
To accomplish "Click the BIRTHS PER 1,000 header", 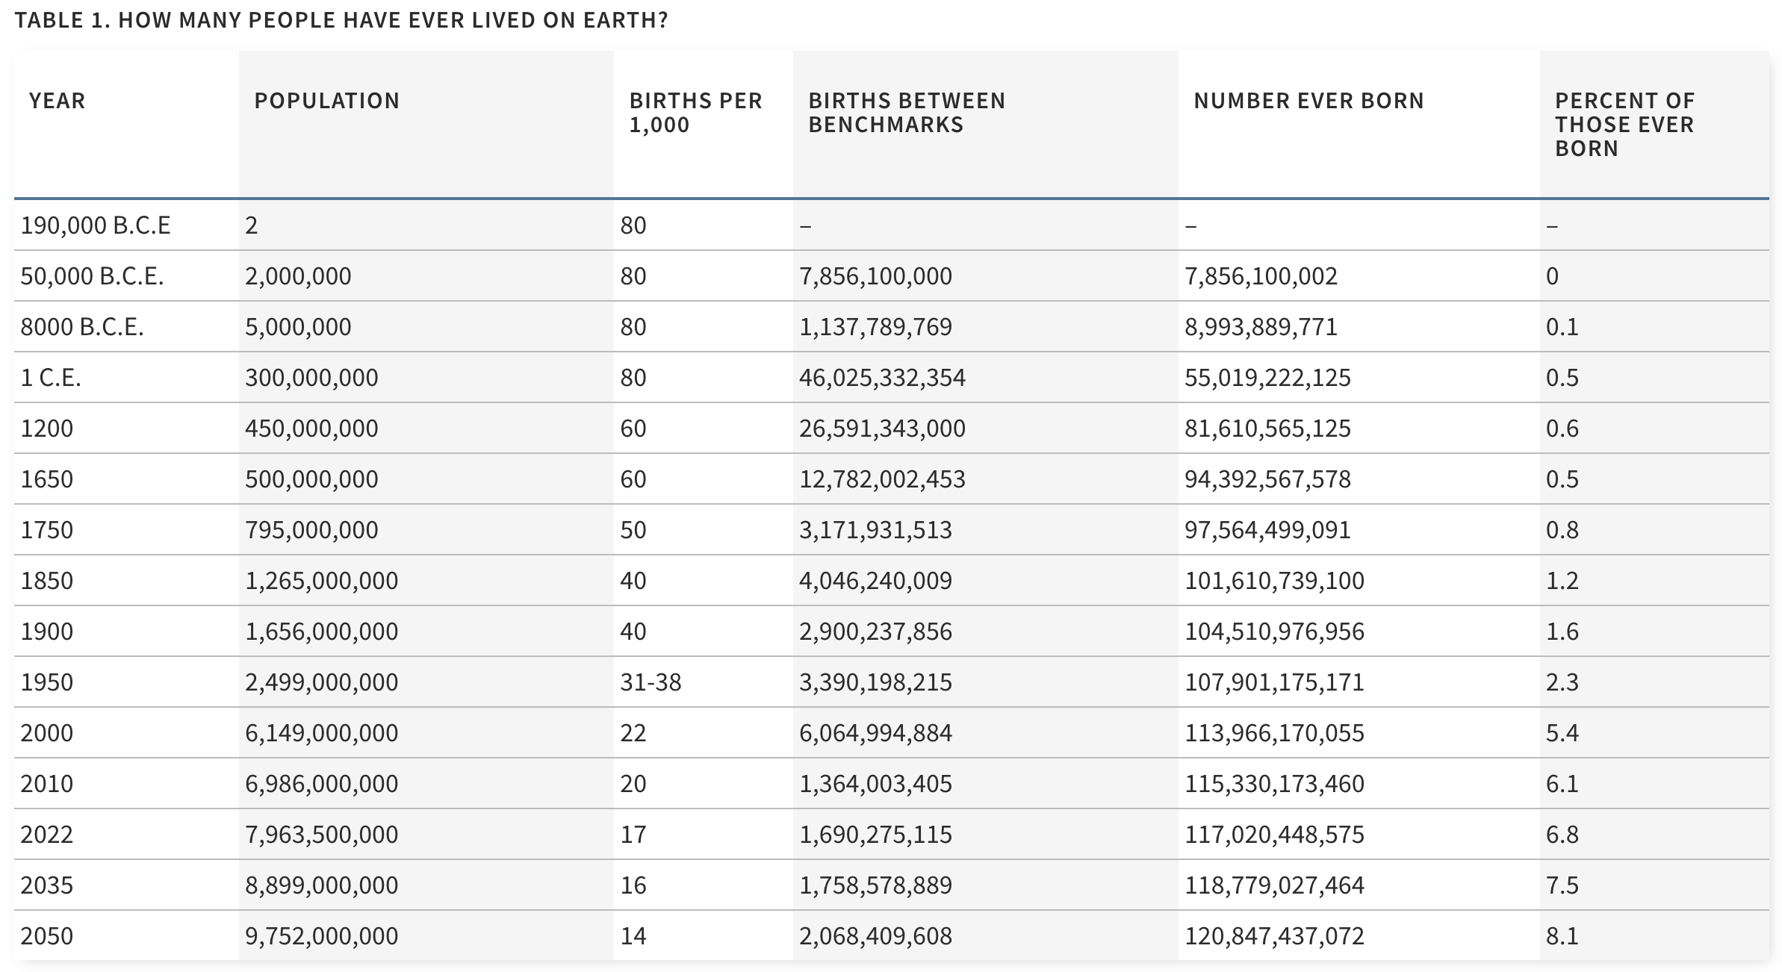I will [695, 113].
